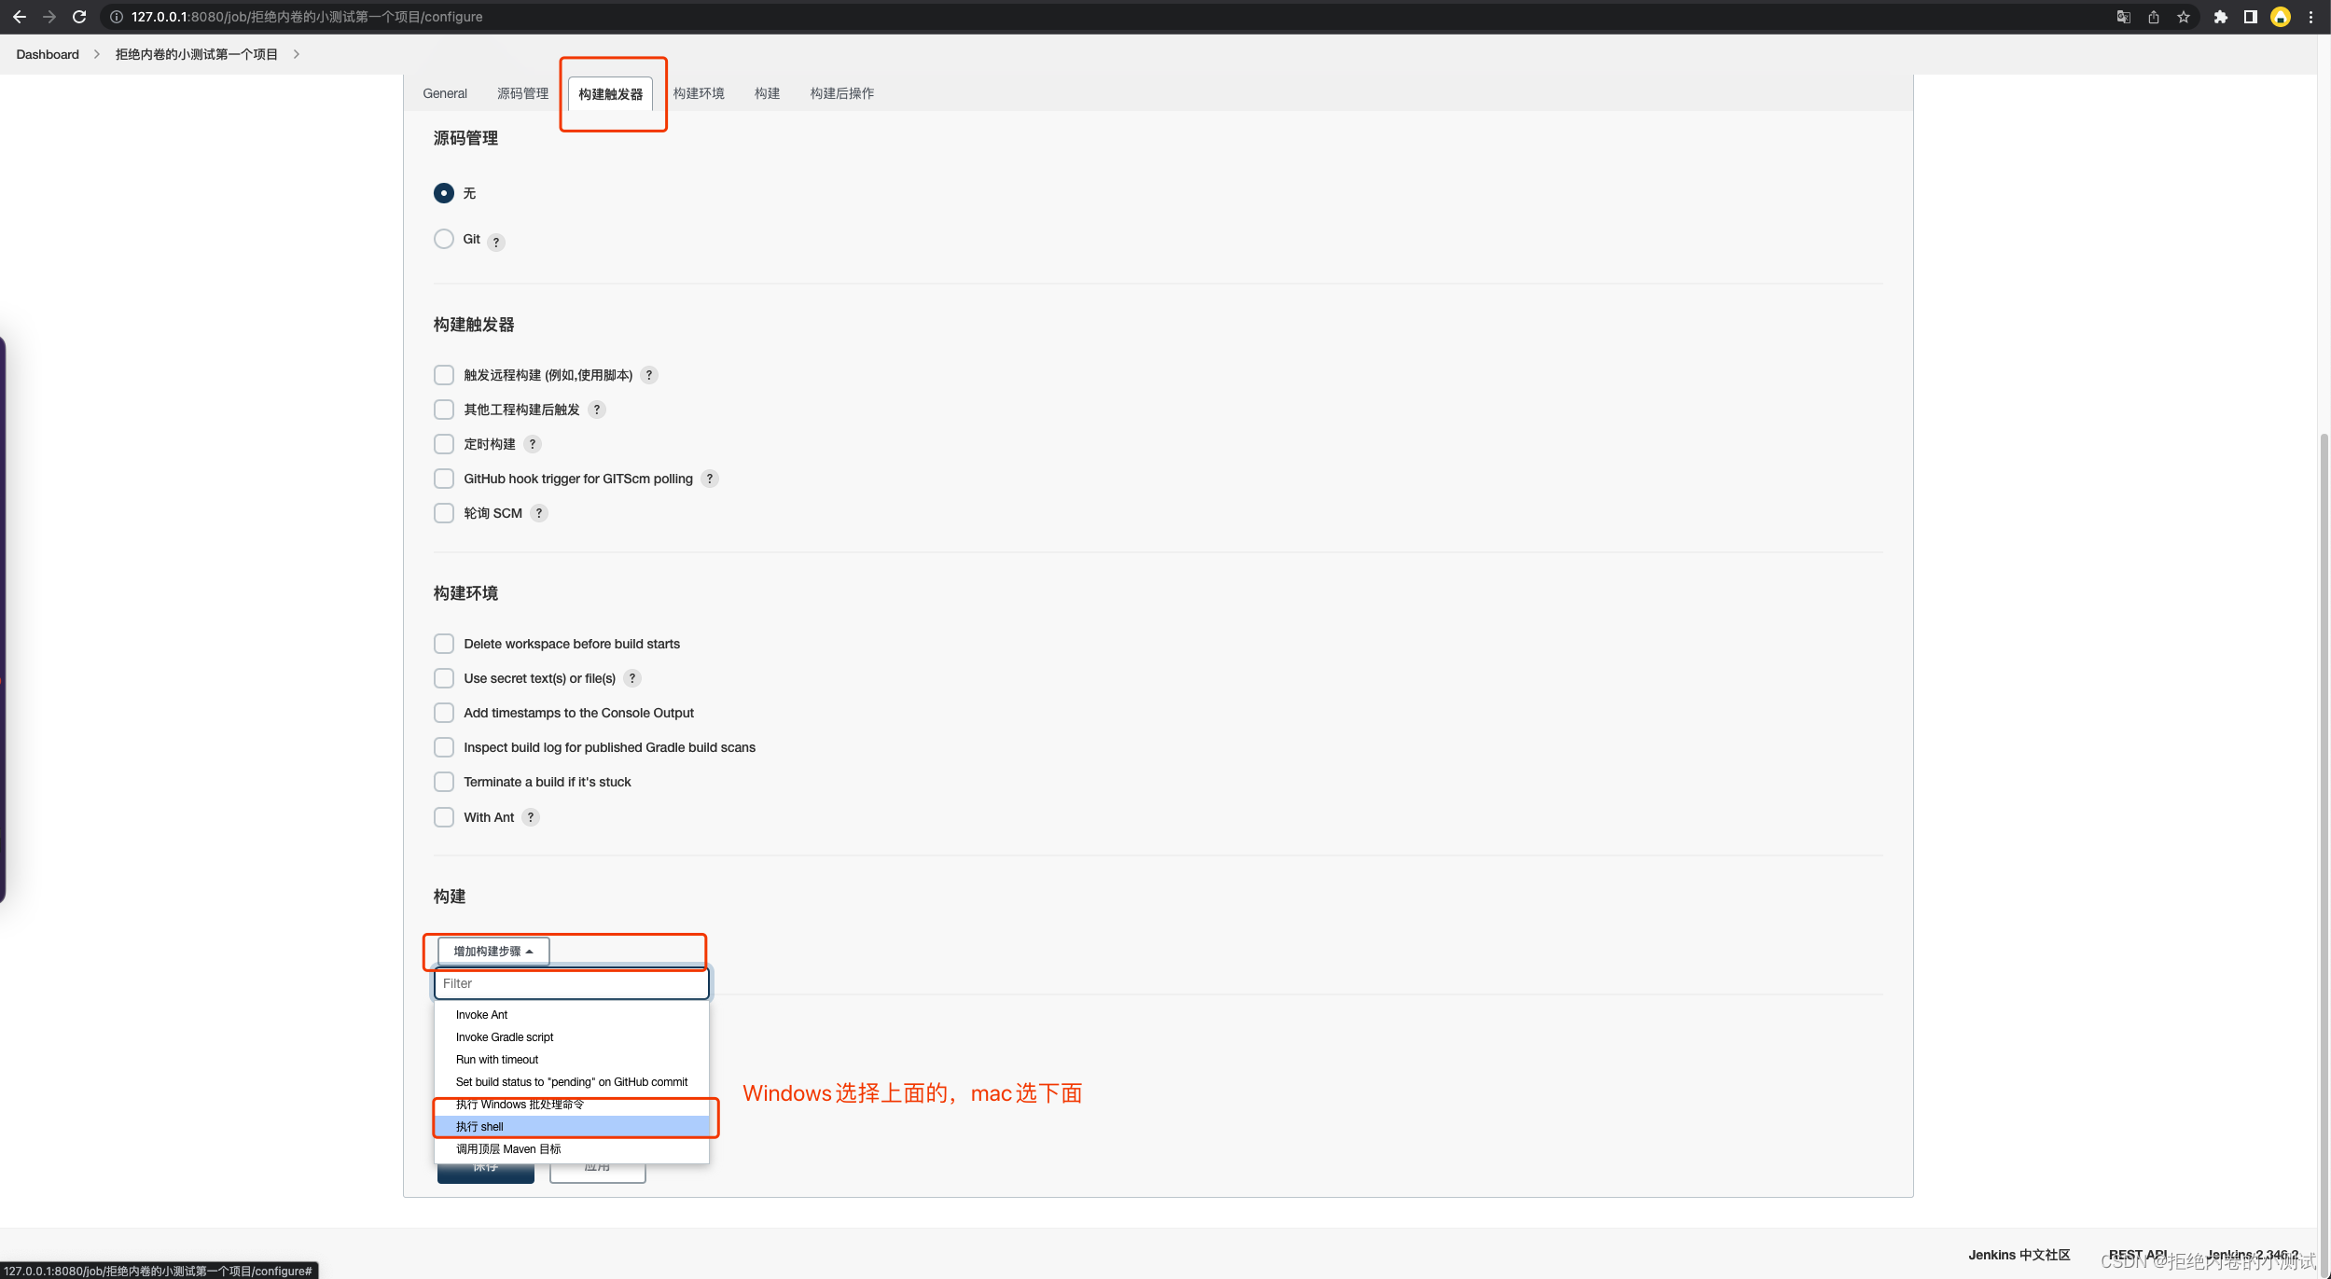The image size is (2331, 1279).
Task: Expand breadcrumb chevron after Dashboard
Action: click(x=96, y=54)
